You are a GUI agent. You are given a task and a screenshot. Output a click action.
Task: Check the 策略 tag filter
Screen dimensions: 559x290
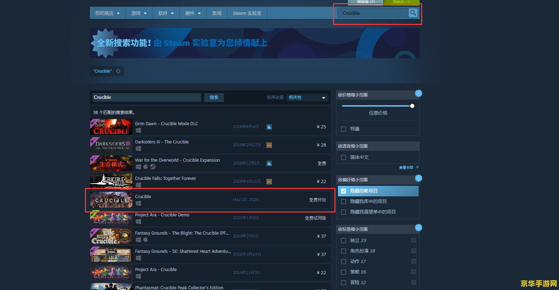(344, 272)
